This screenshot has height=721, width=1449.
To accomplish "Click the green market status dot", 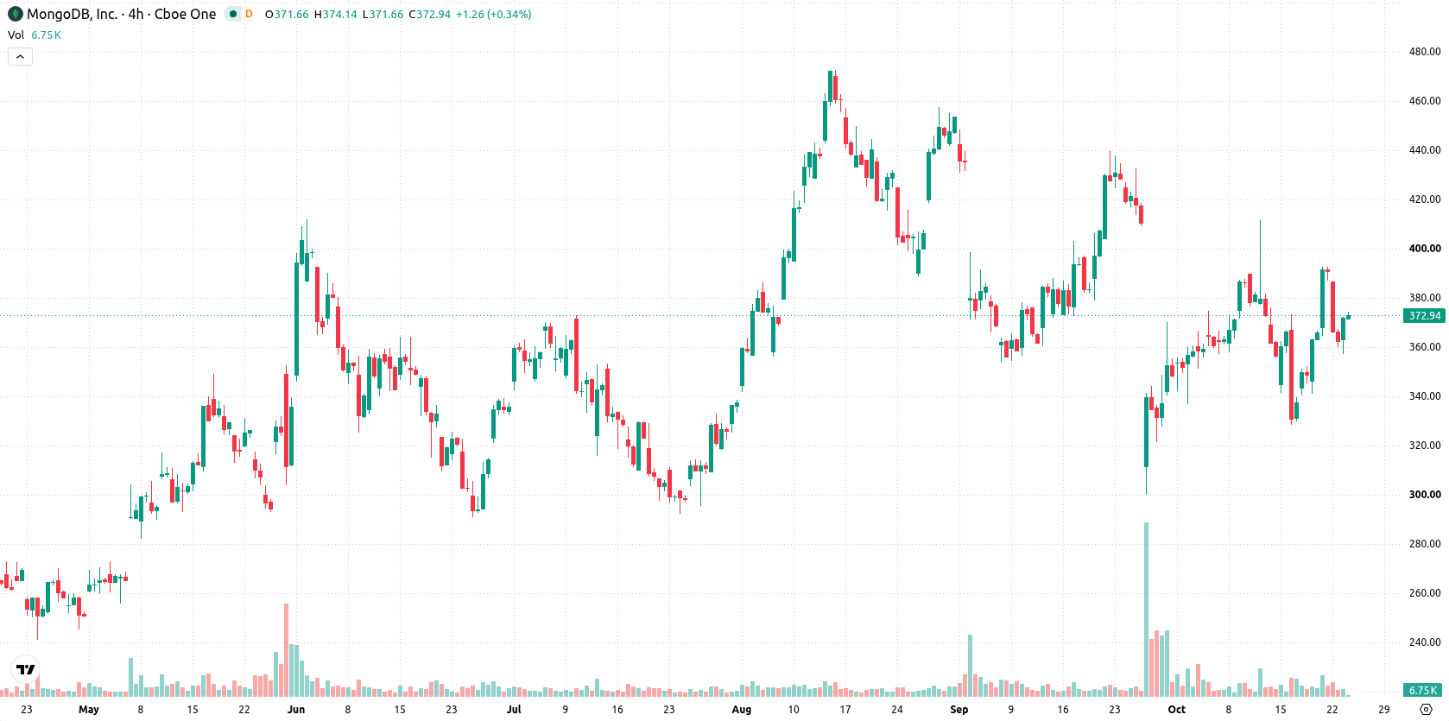I will [232, 14].
